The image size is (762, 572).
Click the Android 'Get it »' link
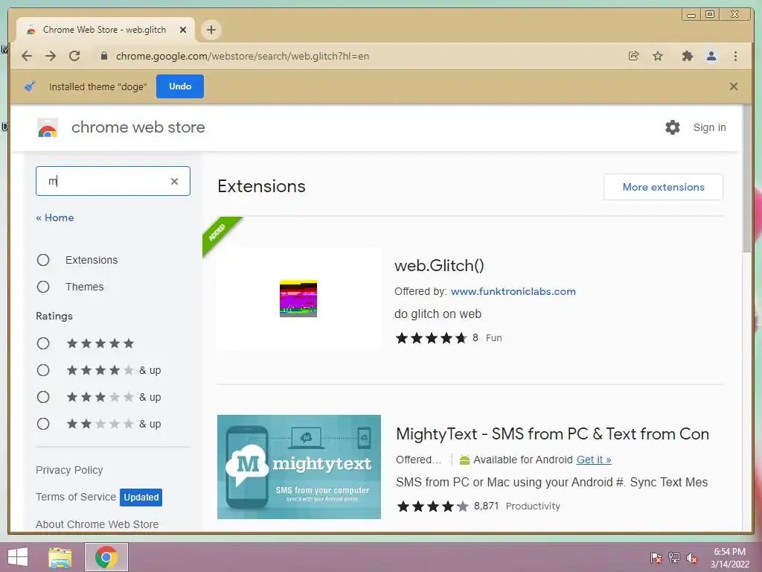pyautogui.click(x=594, y=460)
